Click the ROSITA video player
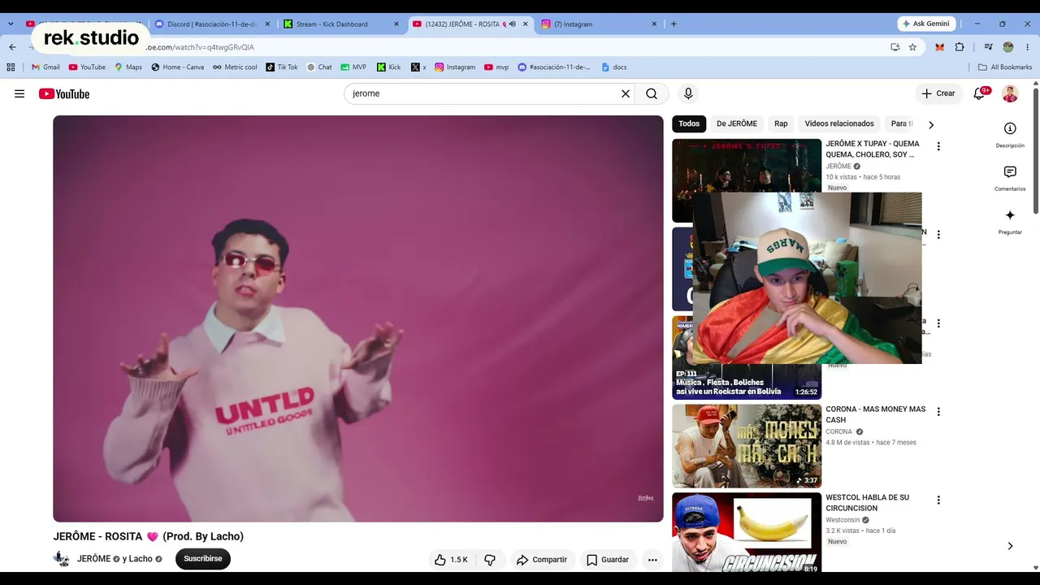1040x585 pixels. coord(358,318)
